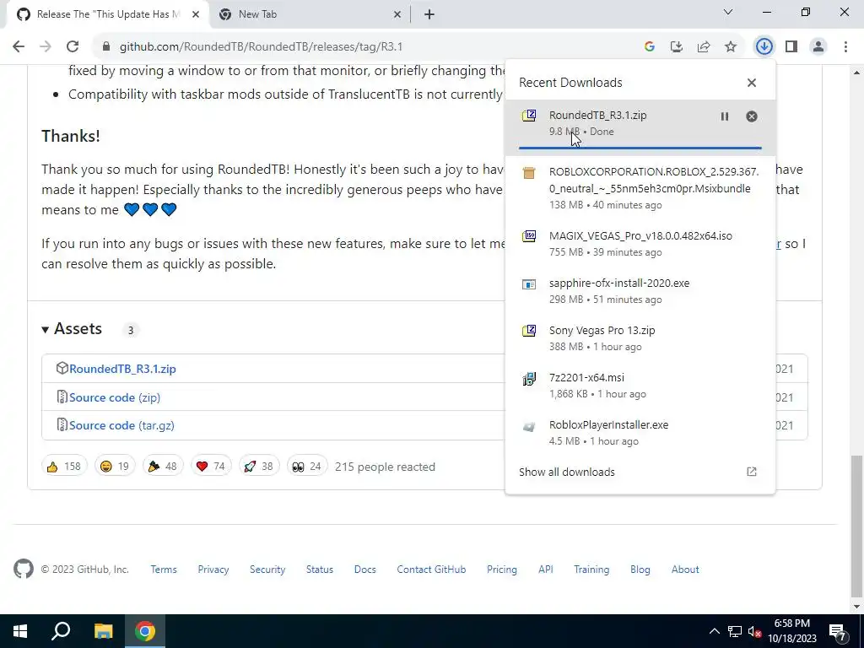Image resolution: width=864 pixels, height=648 pixels.
Task: Open the Status footer link
Action: (x=320, y=570)
